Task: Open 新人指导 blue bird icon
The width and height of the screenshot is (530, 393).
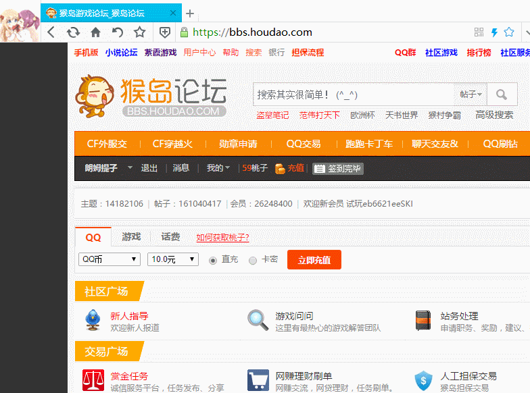Action: [x=93, y=320]
